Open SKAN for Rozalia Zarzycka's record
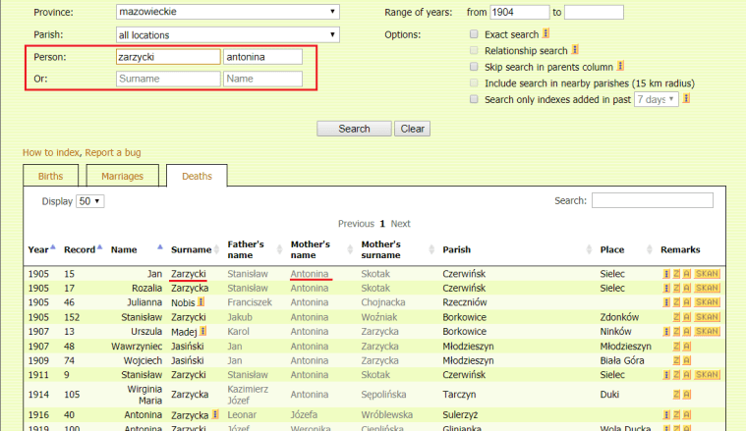Image resolution: width=746 pixels, height=431 pixels. (x=707, y=288)
